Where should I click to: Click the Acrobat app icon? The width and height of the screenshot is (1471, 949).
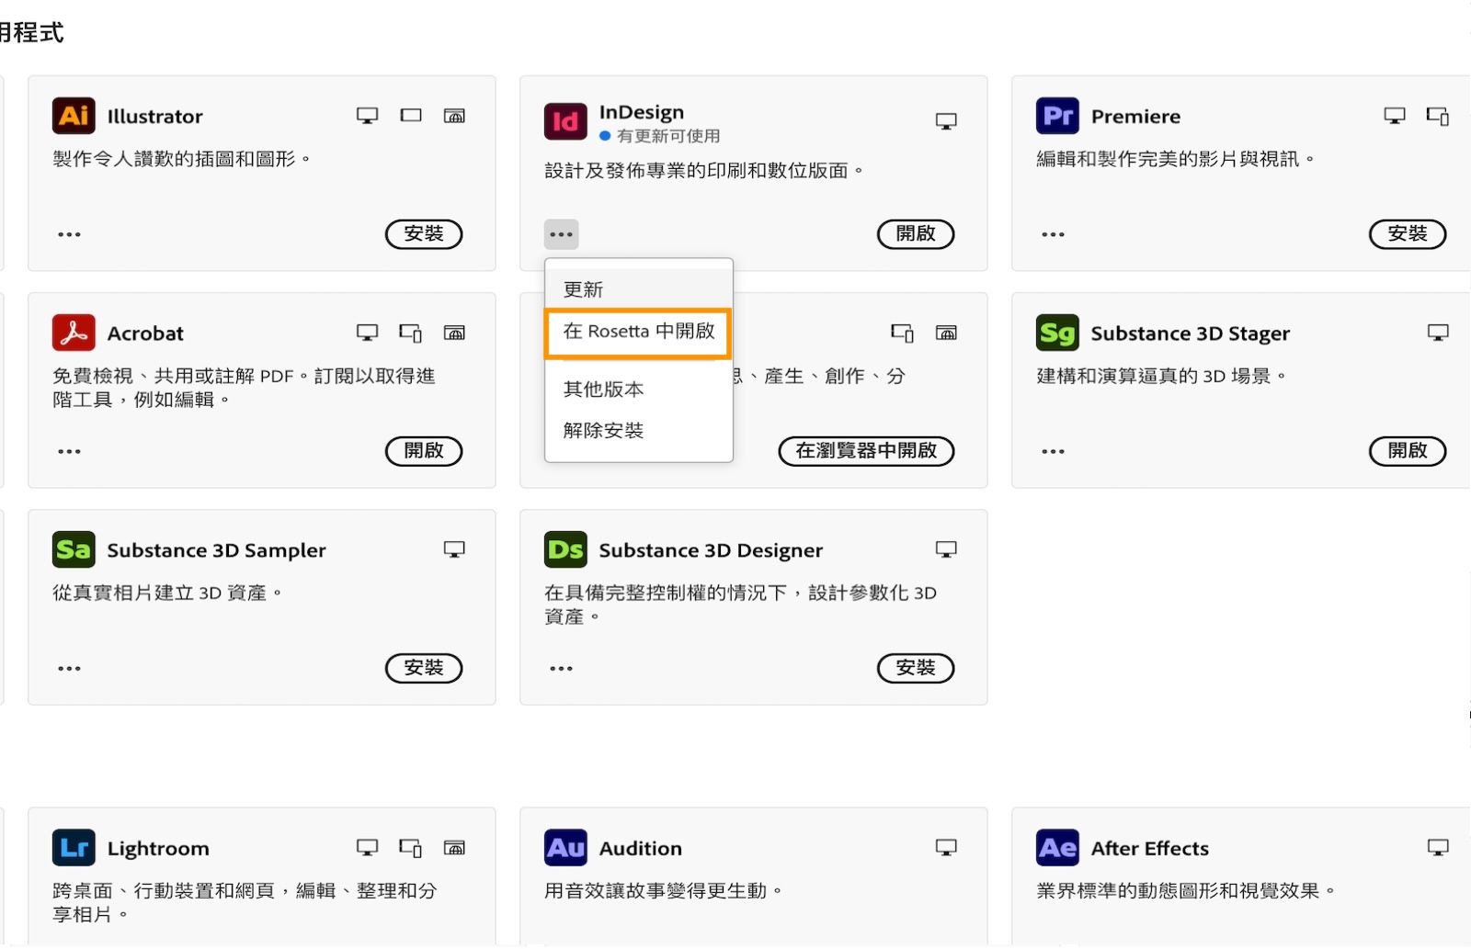click(x=74, y=333)
